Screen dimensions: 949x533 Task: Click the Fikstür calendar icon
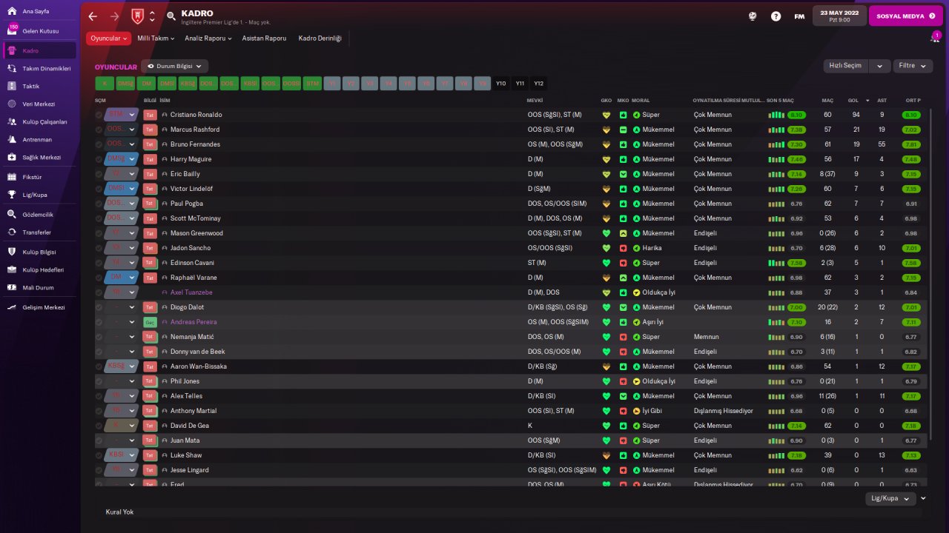[12, 177]
